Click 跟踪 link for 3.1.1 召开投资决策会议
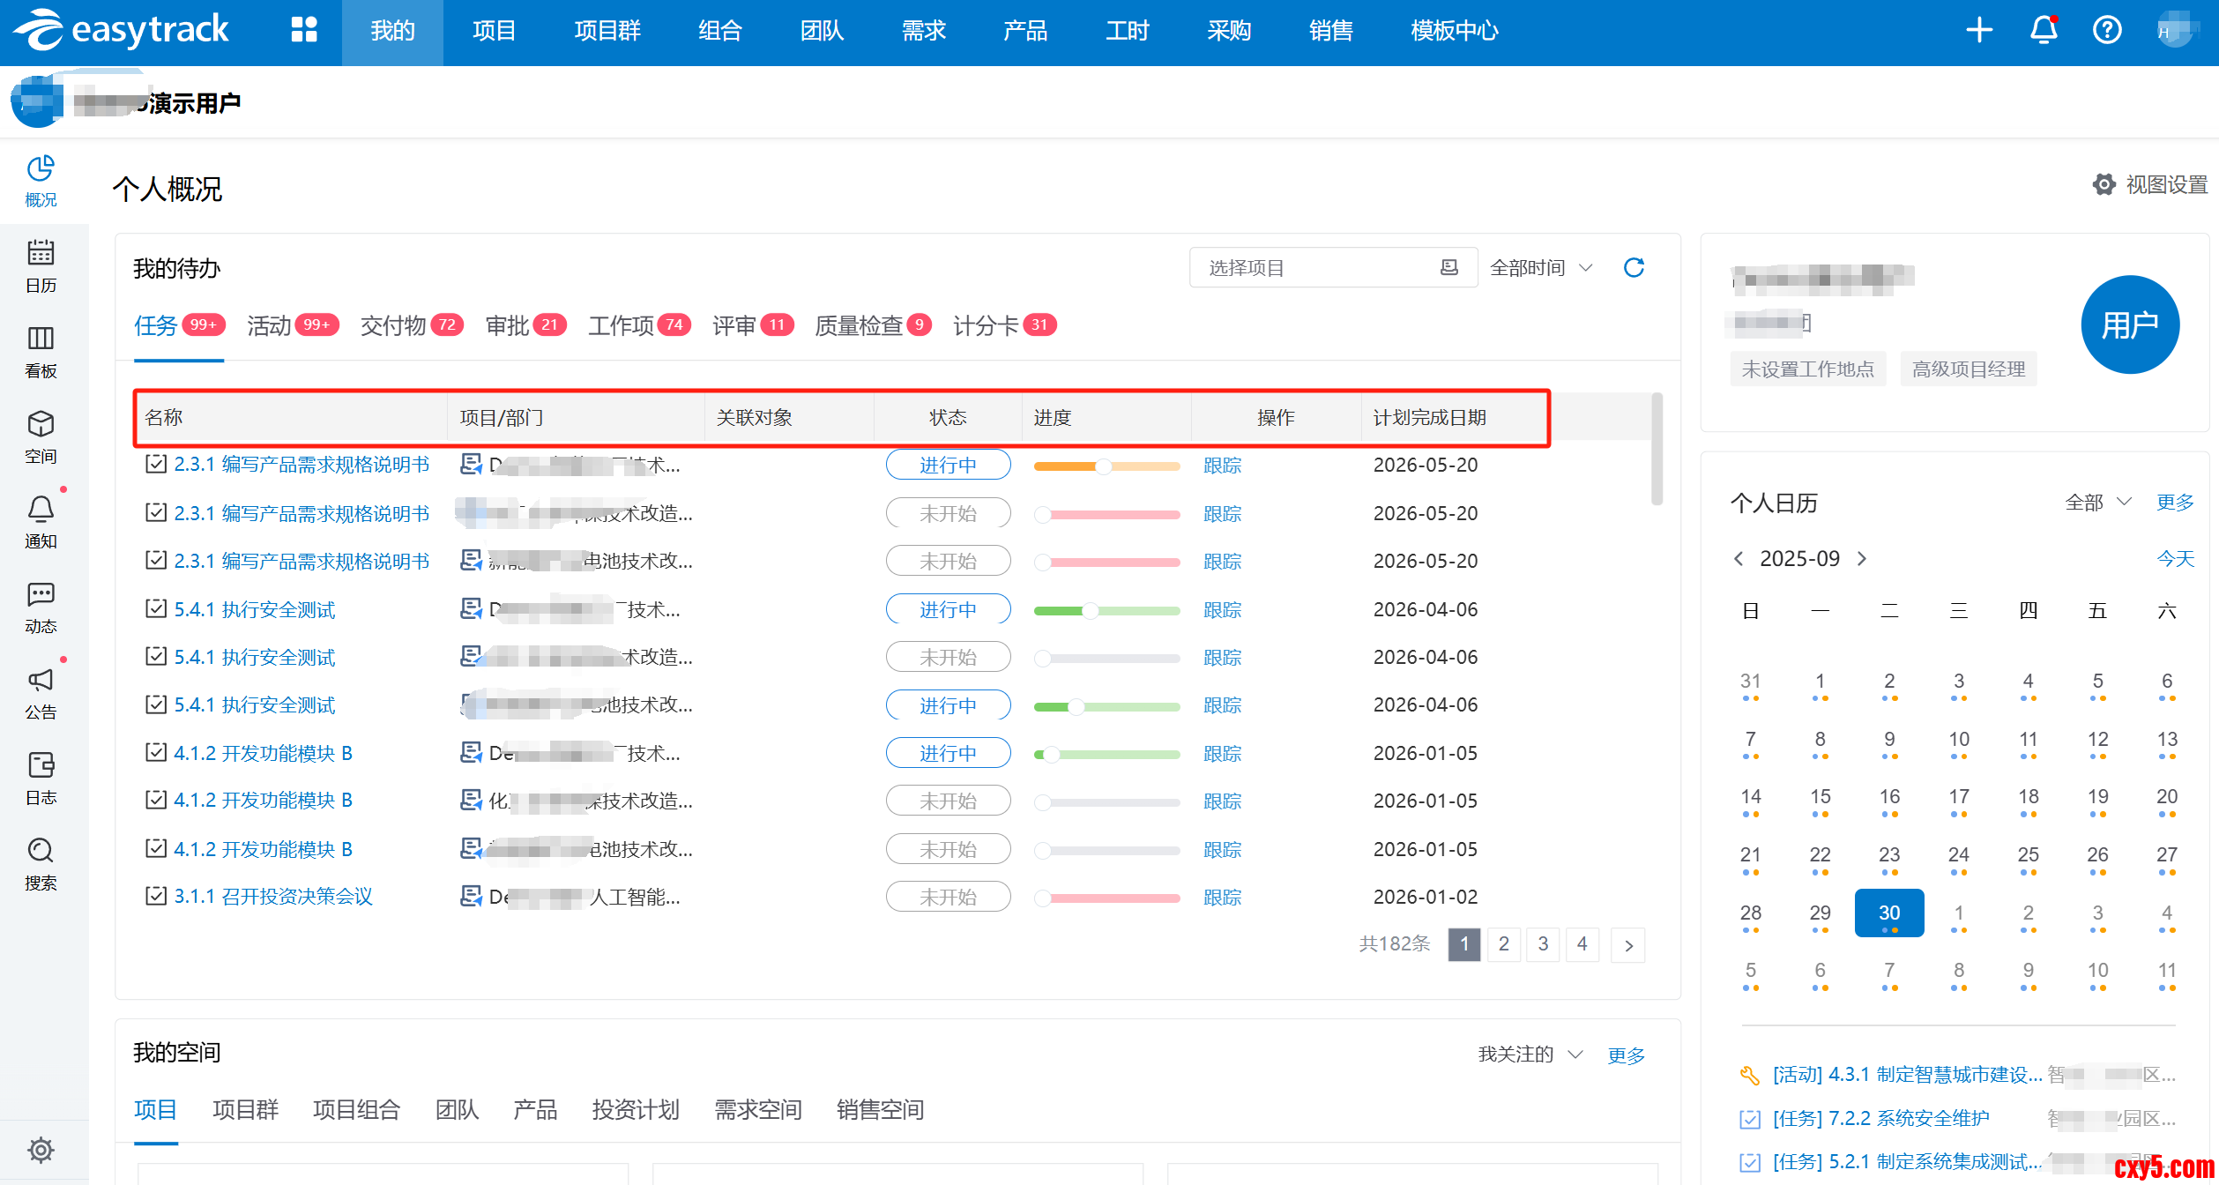Viewport: 2219px width, 1185px height. 1222,897
